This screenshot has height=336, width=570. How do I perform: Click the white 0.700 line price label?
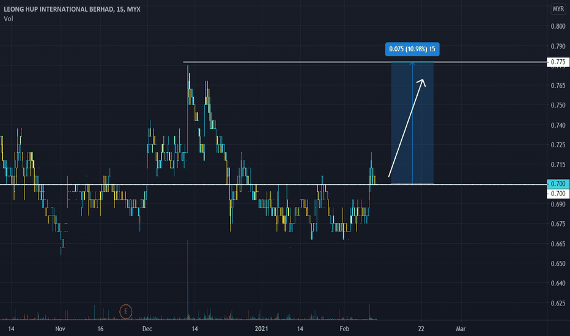point(558,194)
